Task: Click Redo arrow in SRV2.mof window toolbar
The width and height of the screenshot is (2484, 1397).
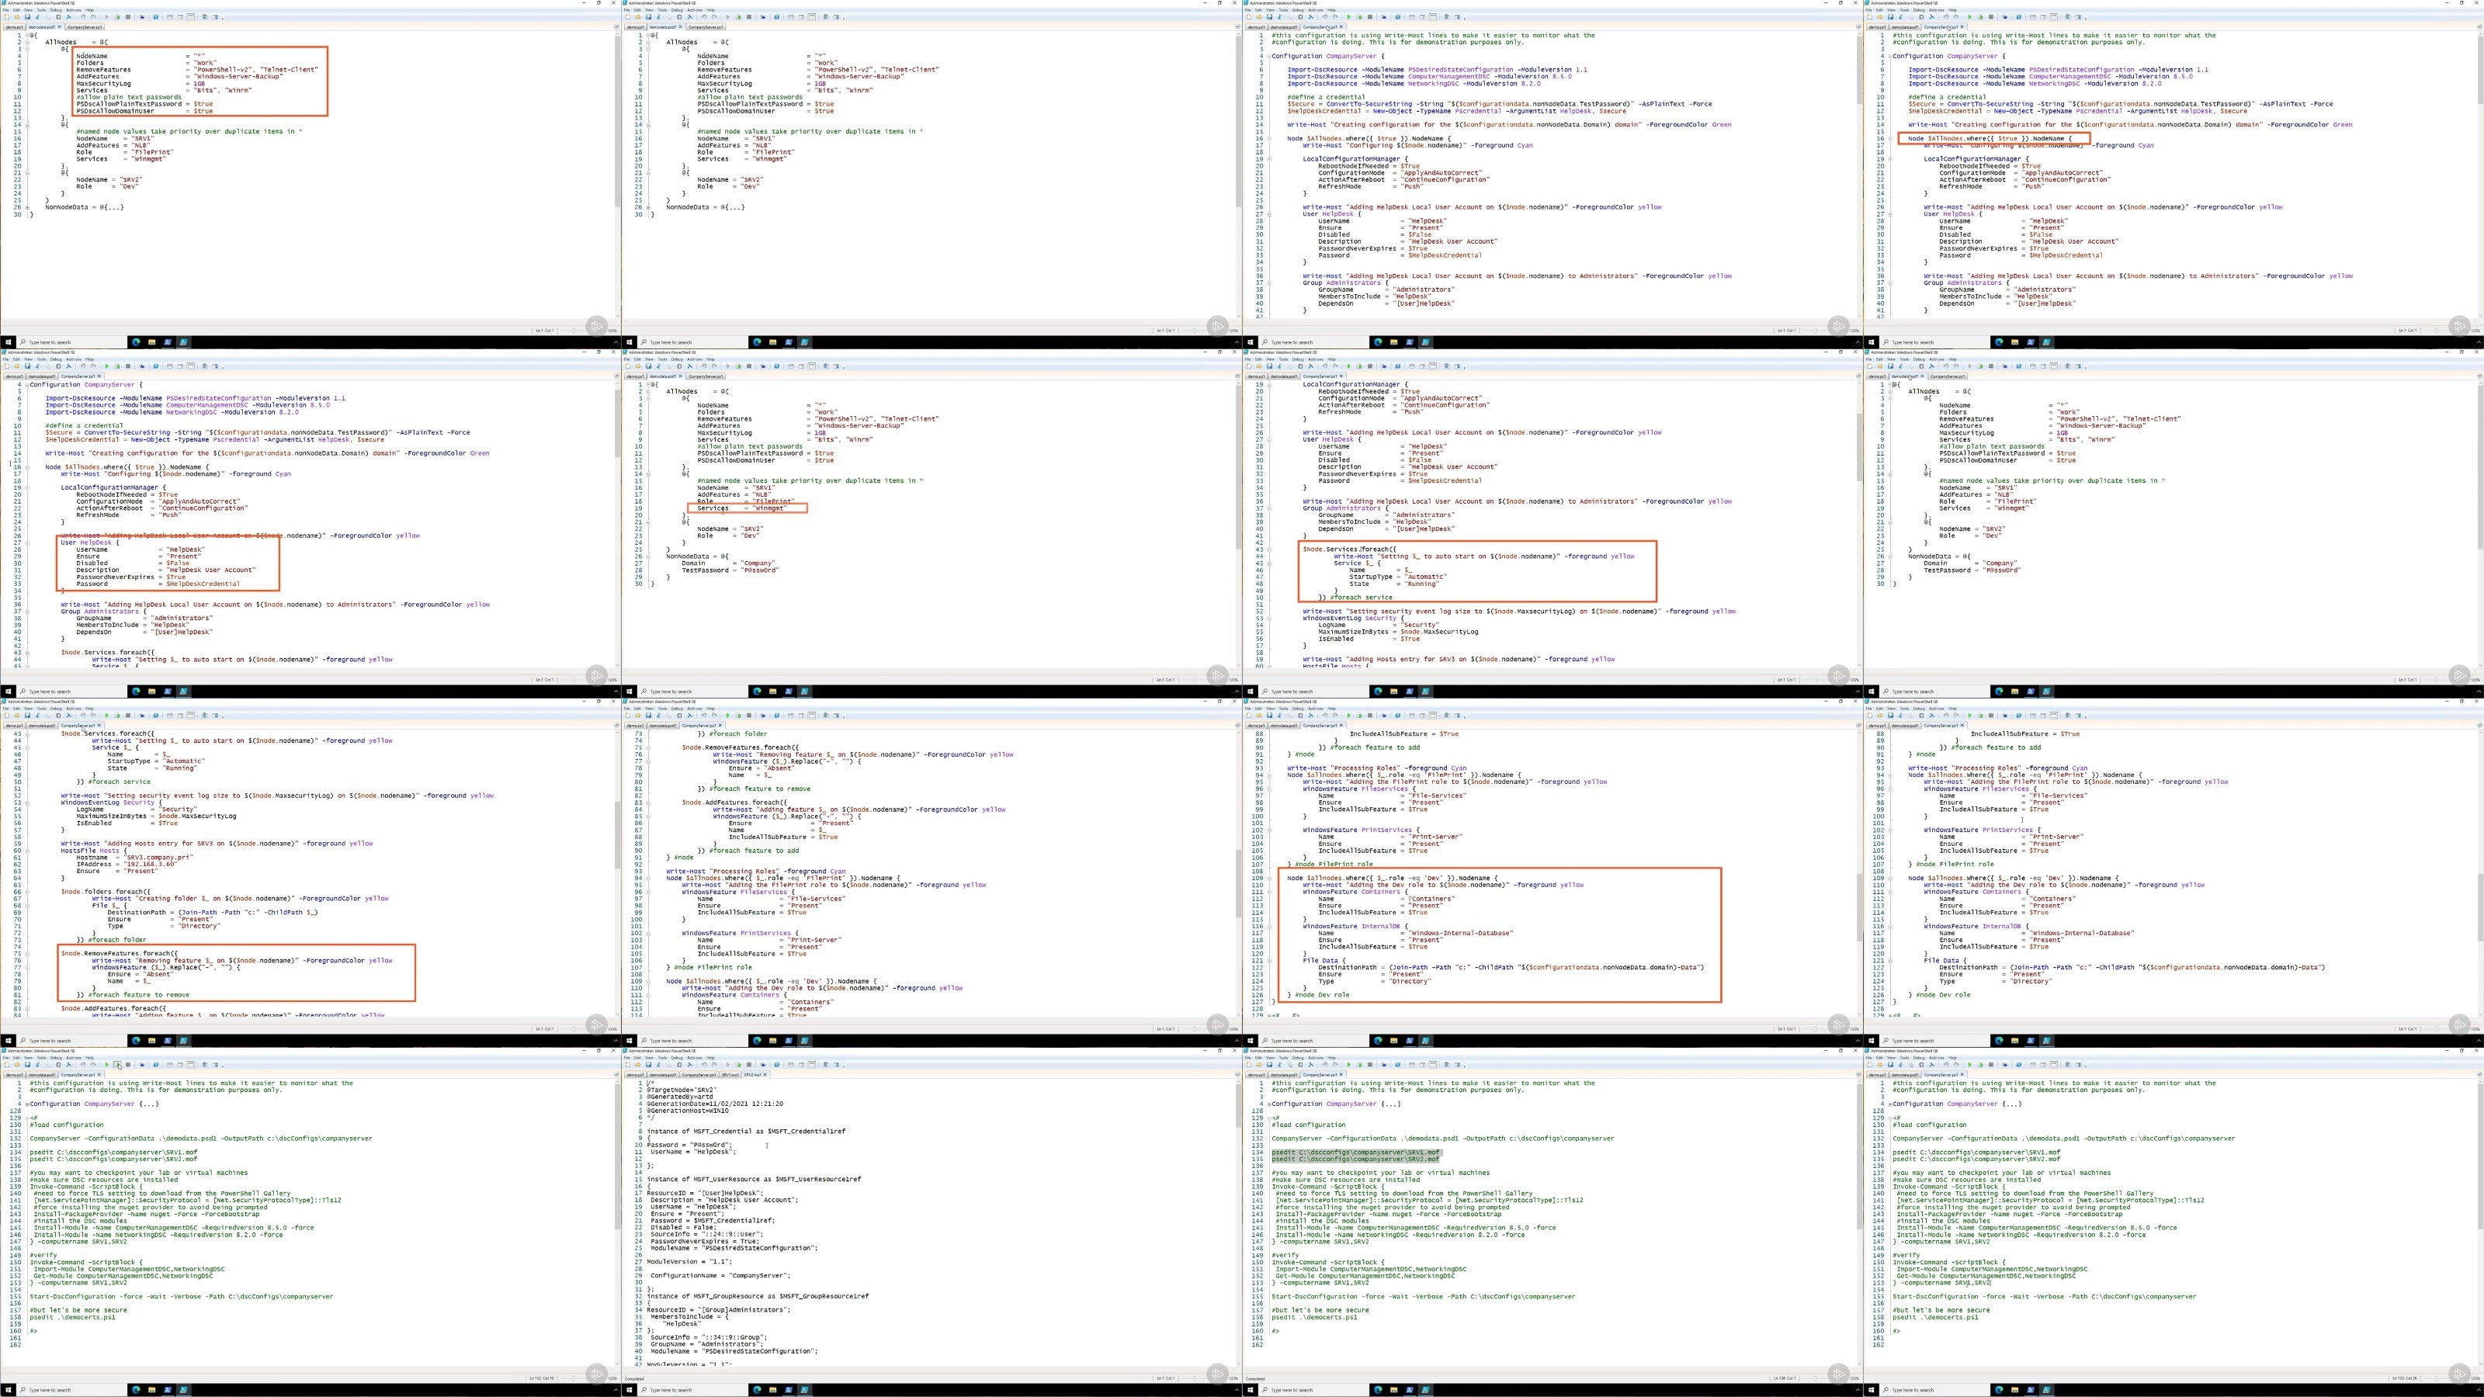Action: [x=714, y=1064]
